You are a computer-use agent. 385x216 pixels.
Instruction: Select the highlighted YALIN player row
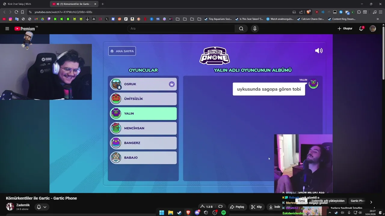click(143, 113)
